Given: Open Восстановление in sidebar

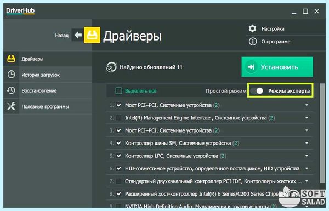Looking at the screenshot, I should [x=48, y=90].
